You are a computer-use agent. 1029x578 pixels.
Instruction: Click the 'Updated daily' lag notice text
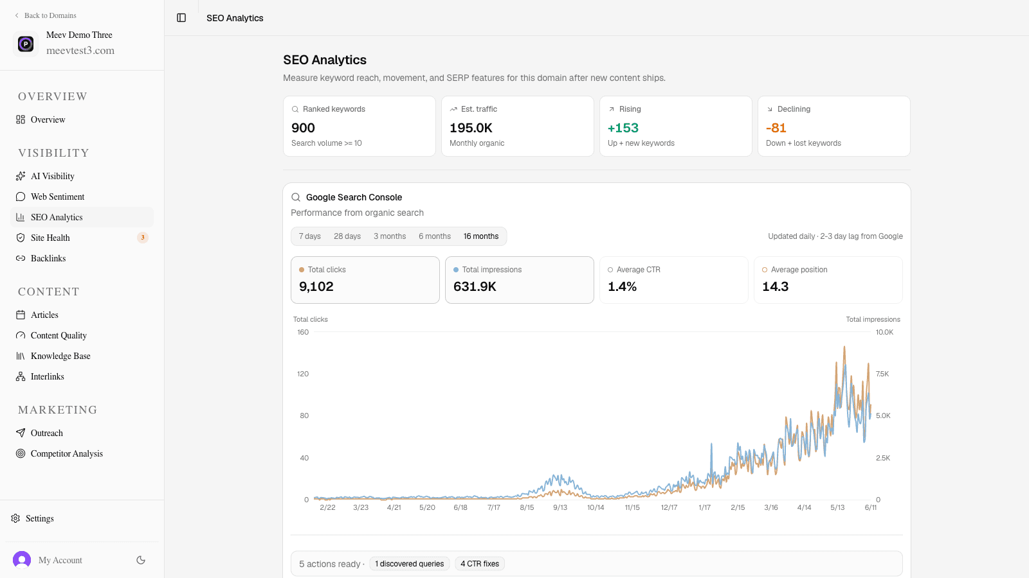[x=835, y=236]
